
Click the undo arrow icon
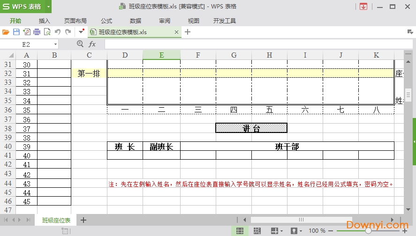click(57, 32)
